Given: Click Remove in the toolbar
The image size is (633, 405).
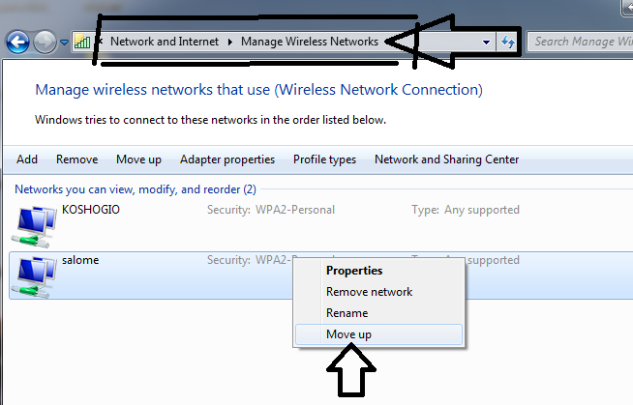Looking at the screenshot, I should point(76,159).
